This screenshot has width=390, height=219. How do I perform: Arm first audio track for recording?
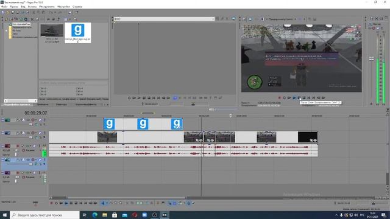tap(18, 146)
